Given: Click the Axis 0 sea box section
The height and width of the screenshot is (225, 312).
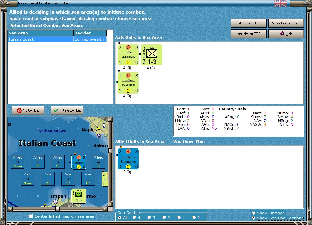Looking at the screenshot, I should pyautogui.click(x=28, y=178).
